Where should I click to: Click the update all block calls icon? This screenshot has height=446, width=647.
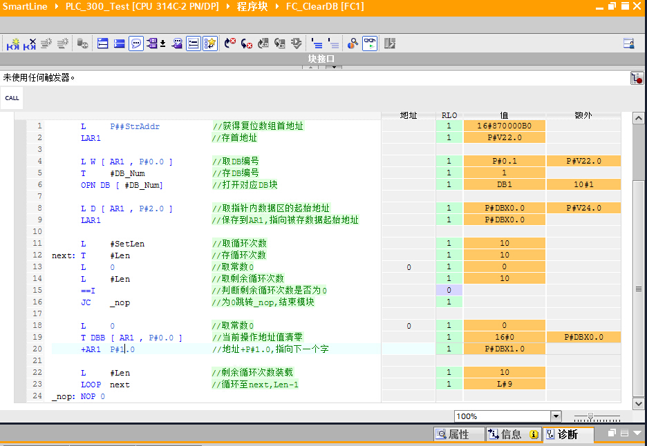[280, 43]
